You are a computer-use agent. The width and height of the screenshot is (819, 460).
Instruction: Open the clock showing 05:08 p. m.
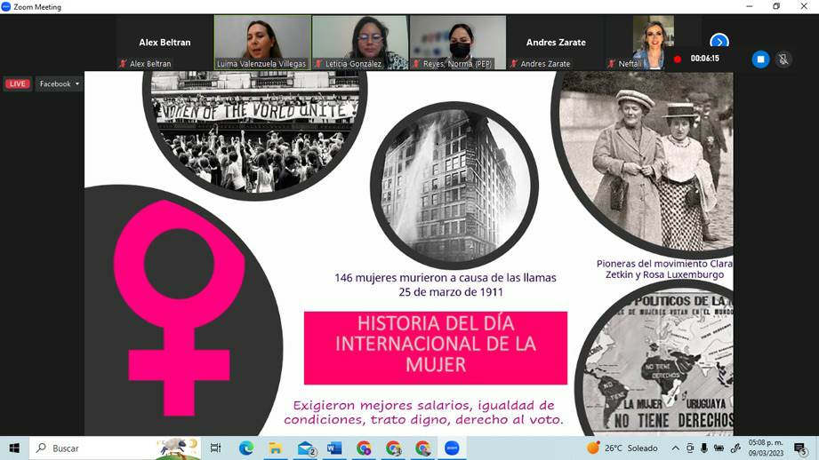point(766,448)
